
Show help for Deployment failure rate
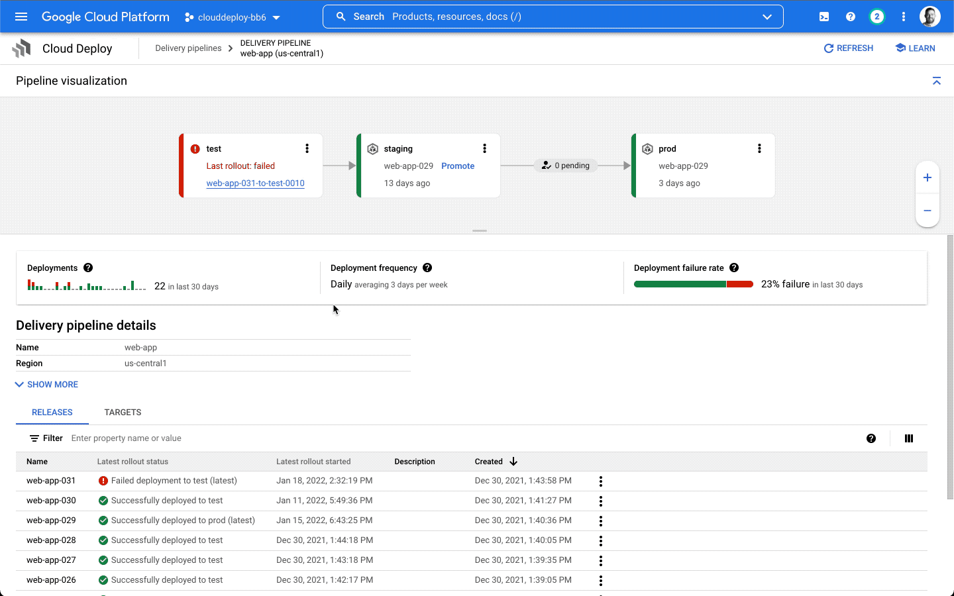(734, 268)
